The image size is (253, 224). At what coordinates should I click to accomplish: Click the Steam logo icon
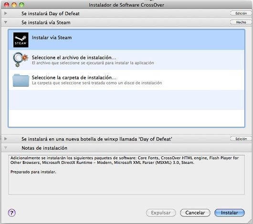click(21, 40)
